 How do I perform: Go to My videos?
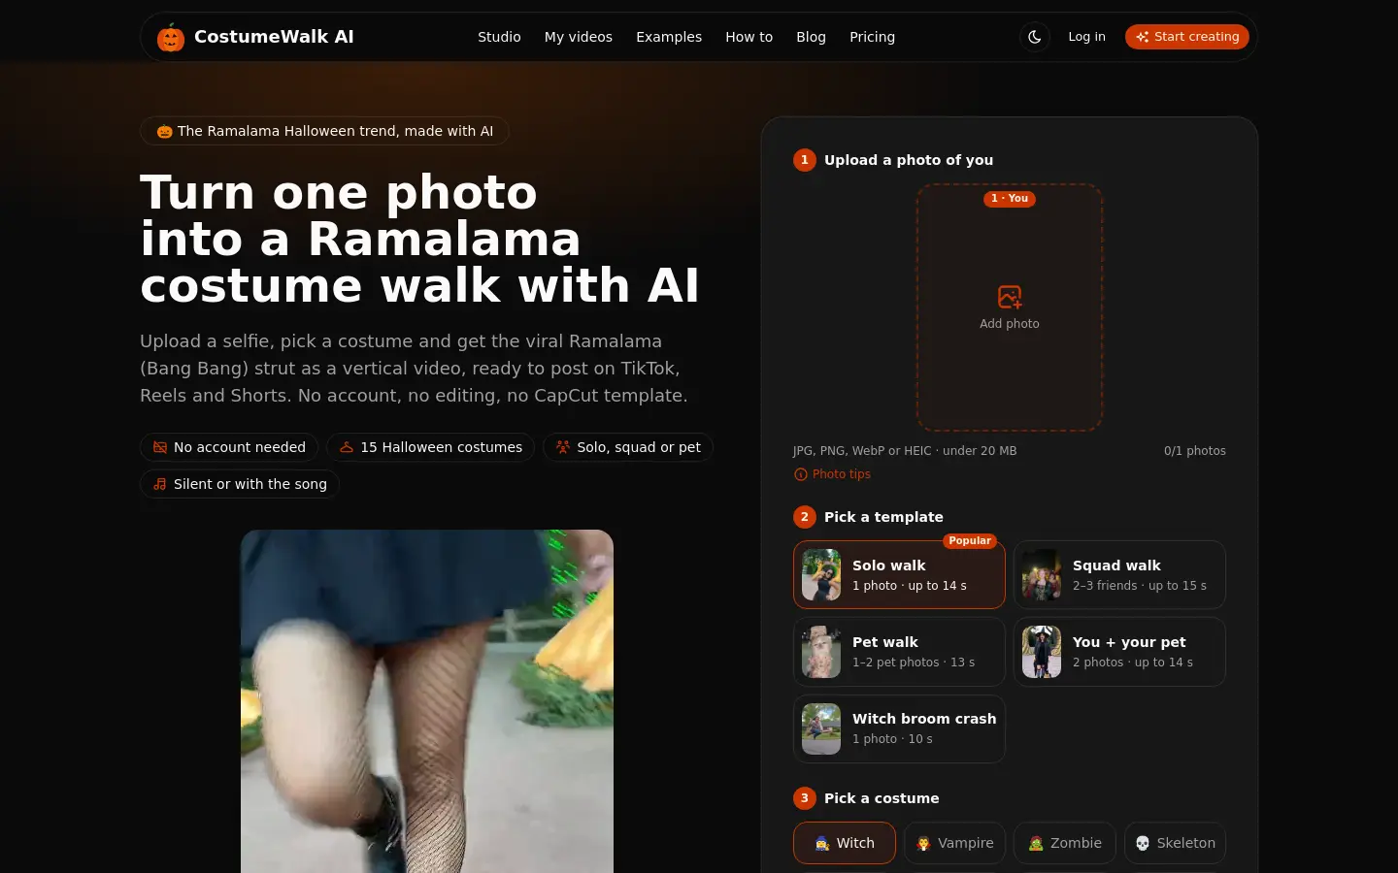tap(579, 37)
